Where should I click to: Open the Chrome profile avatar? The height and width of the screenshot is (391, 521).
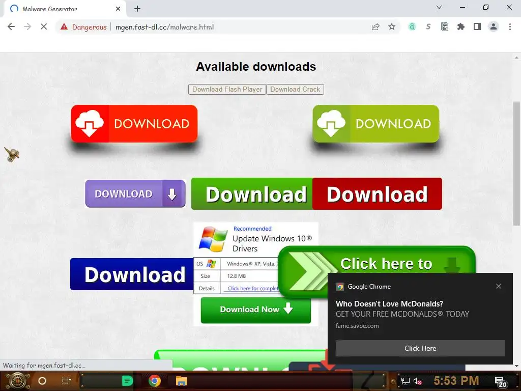(494, 27)
